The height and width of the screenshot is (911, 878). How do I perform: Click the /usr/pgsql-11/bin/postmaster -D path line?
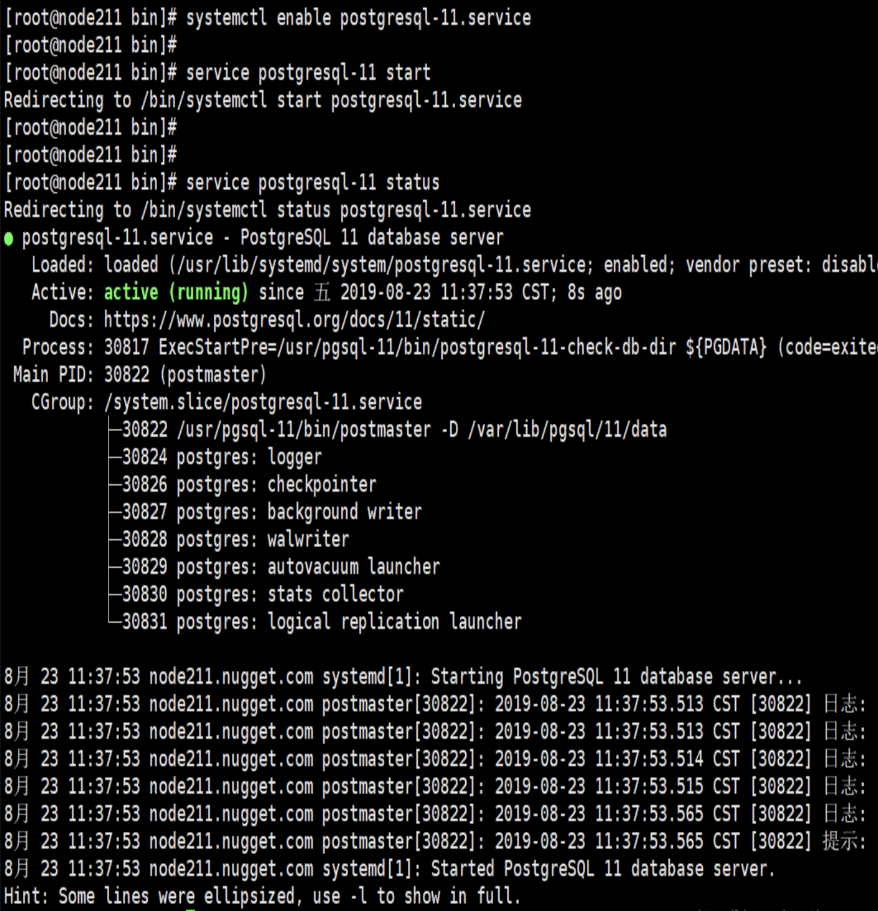(395, 430)
